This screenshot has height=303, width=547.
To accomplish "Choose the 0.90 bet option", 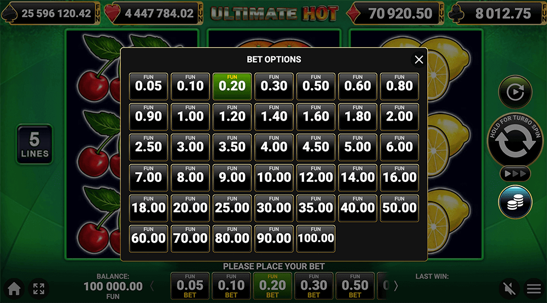I will coord(148,117).
